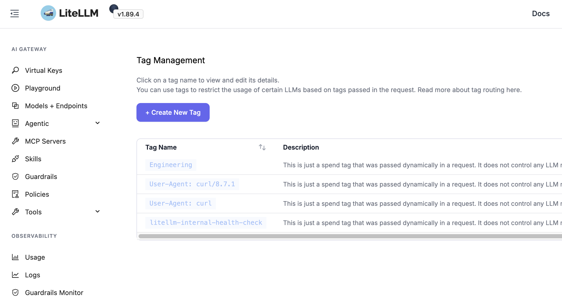Click the Agentic robot icon
Image resolution: width=562 pixels, height=307 pixels.
[15, 123]
